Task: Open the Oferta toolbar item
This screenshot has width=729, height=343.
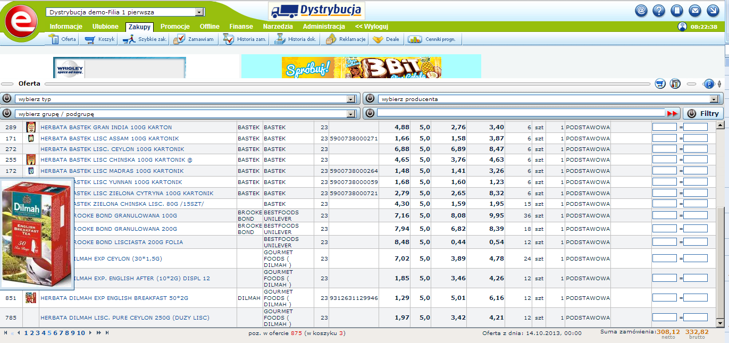Action: 62,39
